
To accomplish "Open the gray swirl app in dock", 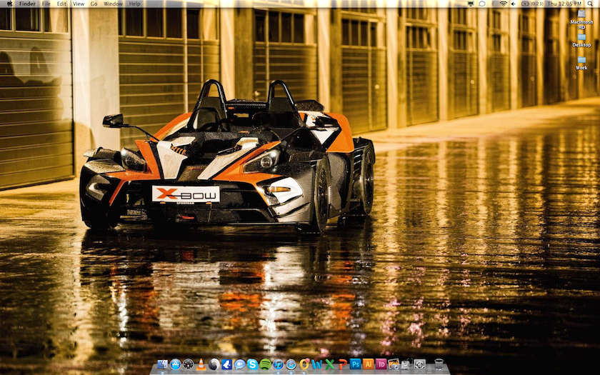I will (214, 364).
